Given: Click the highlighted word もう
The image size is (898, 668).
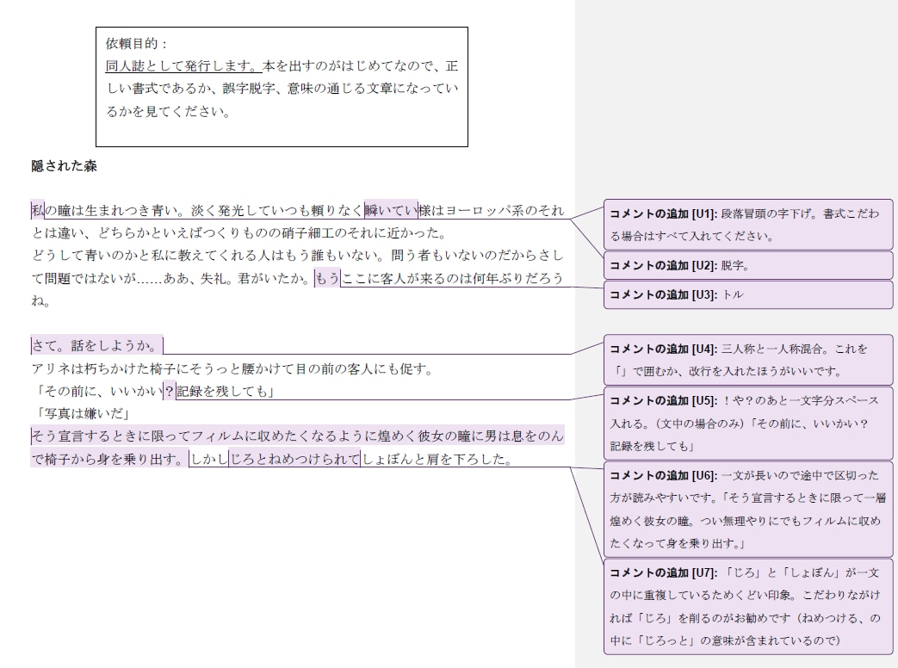Looking at the screenshot, I should click(x=327, y=279).
